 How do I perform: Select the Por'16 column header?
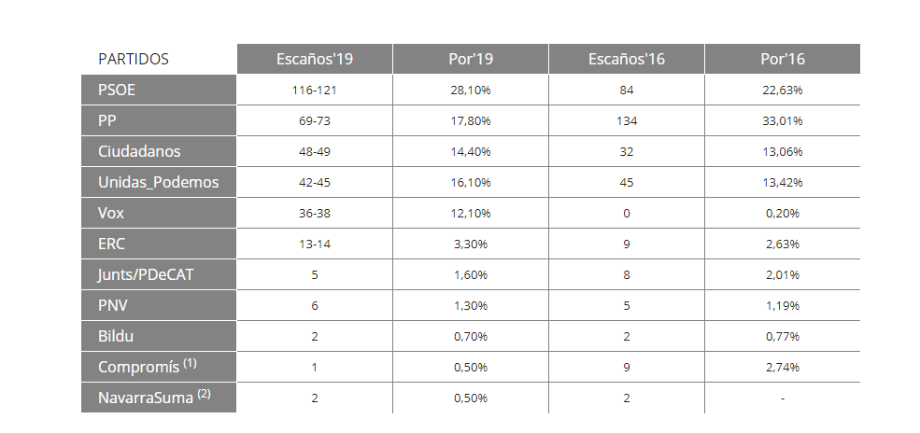[782, 59]
